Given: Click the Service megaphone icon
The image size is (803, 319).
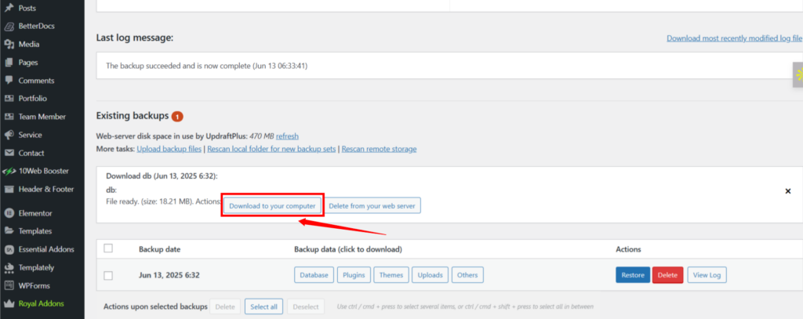Looking at the screenshot, I should (x=9, y=135).
